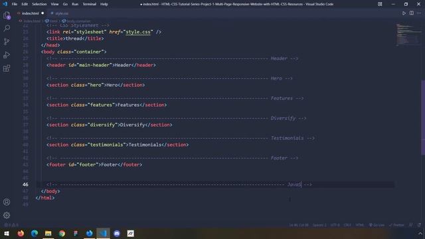
Task: Click Go Live in the status bar
Action: (x=377, y=225)
